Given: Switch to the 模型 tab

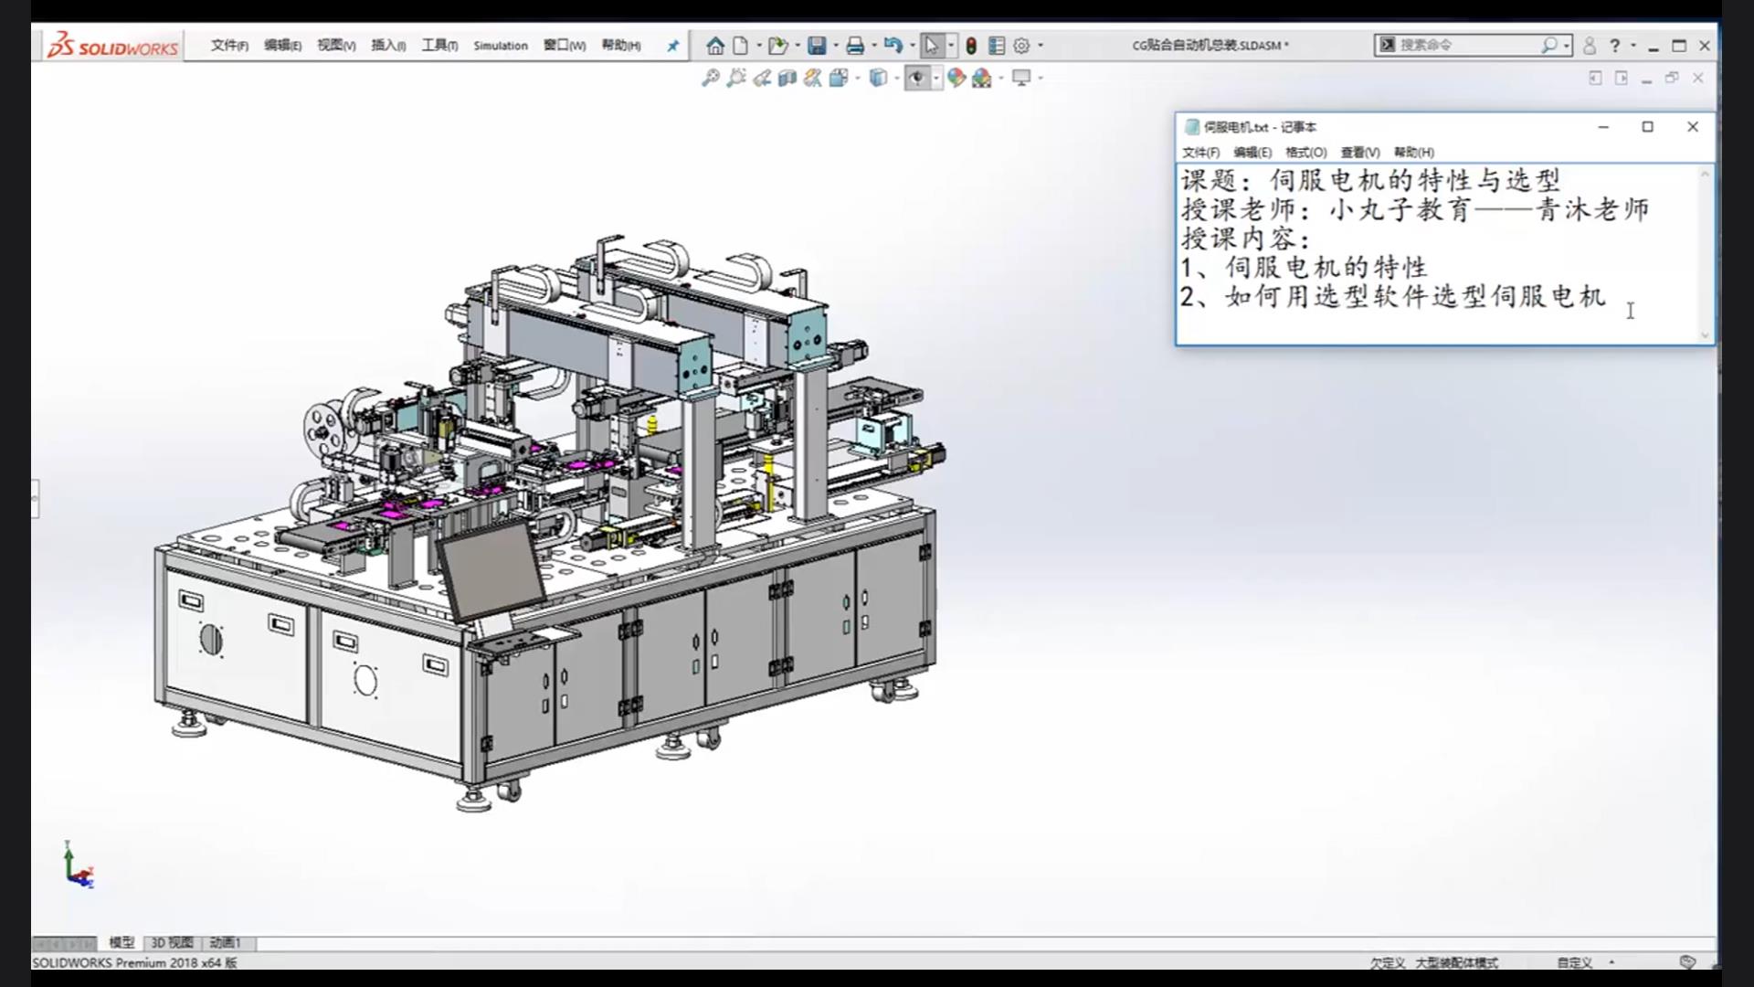Looking at the screenshot, I should point(122,942).
